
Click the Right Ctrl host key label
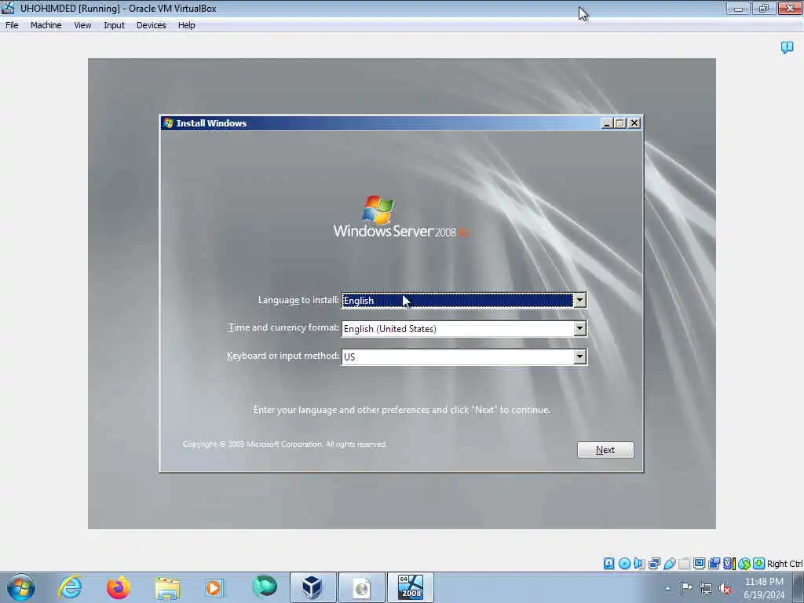tap(784, 564)
